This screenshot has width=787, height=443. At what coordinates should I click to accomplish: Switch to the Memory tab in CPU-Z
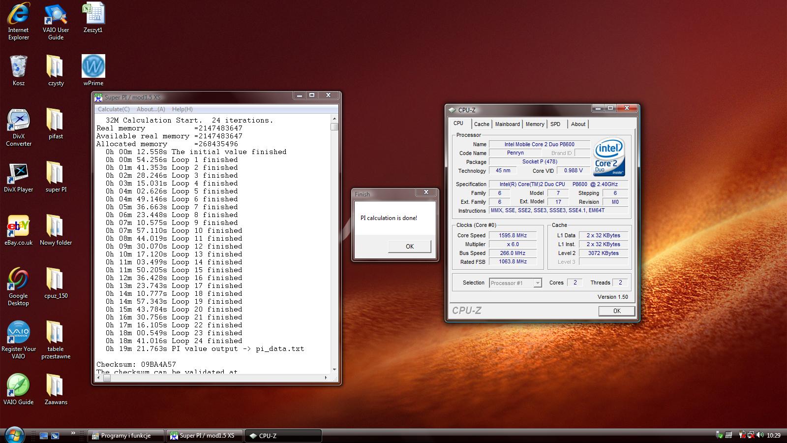(x=535, y=124)
